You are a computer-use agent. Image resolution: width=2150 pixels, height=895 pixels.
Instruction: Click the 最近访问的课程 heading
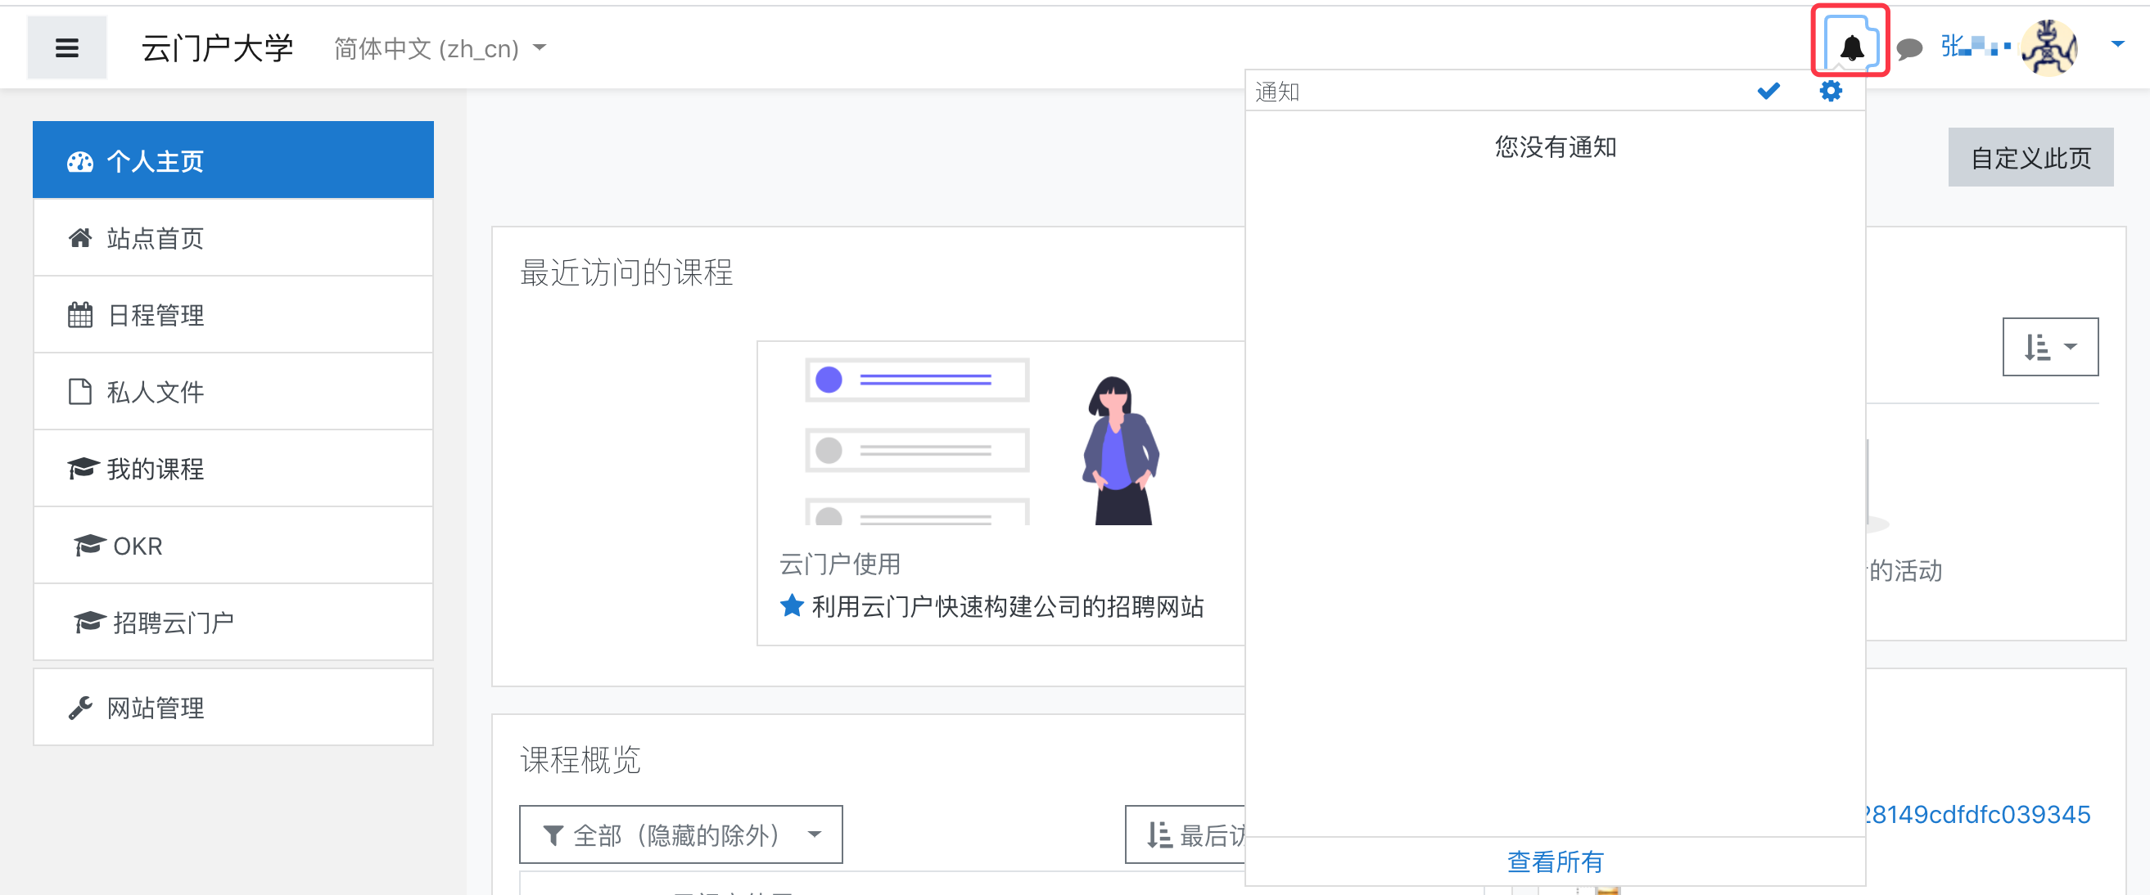point(626,272)
